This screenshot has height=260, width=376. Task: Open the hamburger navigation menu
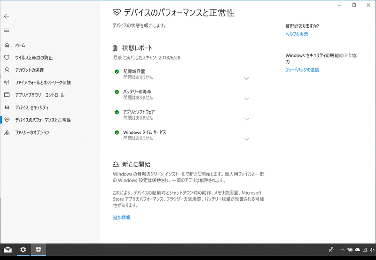pos(7,30)
